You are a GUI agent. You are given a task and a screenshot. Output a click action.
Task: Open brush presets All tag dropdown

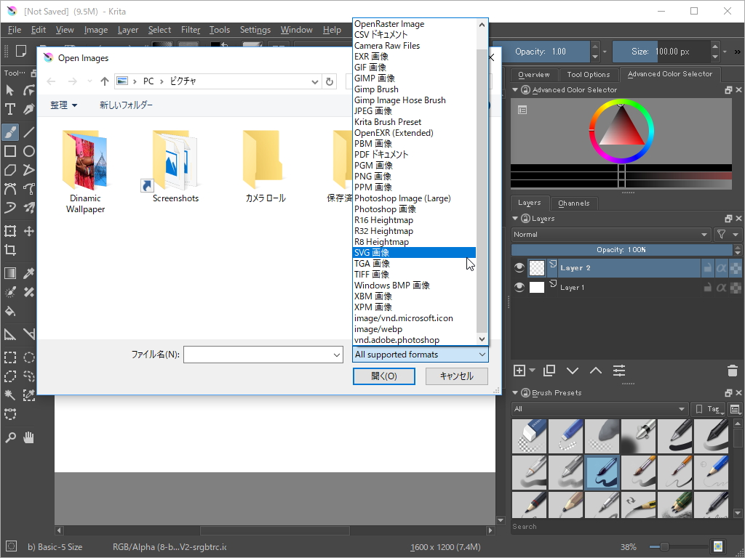pos(599,409)
